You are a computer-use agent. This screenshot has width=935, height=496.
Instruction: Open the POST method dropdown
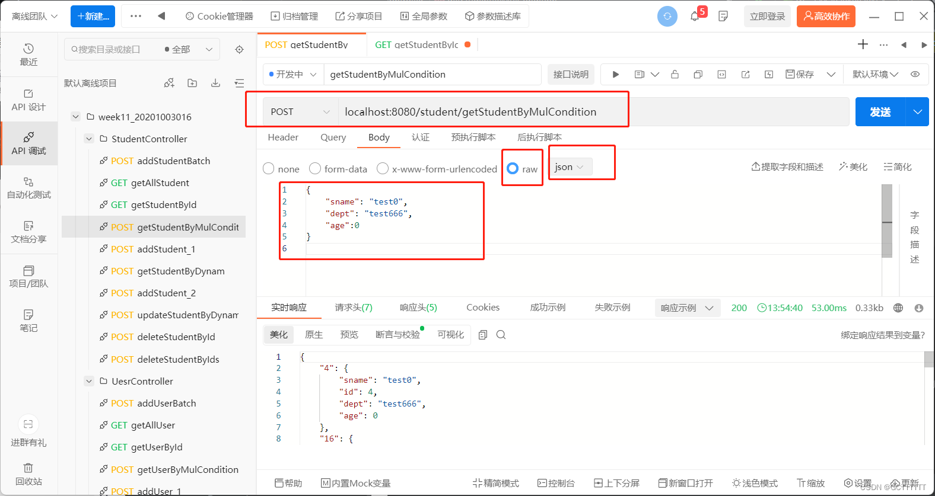[x=300, y=112]
